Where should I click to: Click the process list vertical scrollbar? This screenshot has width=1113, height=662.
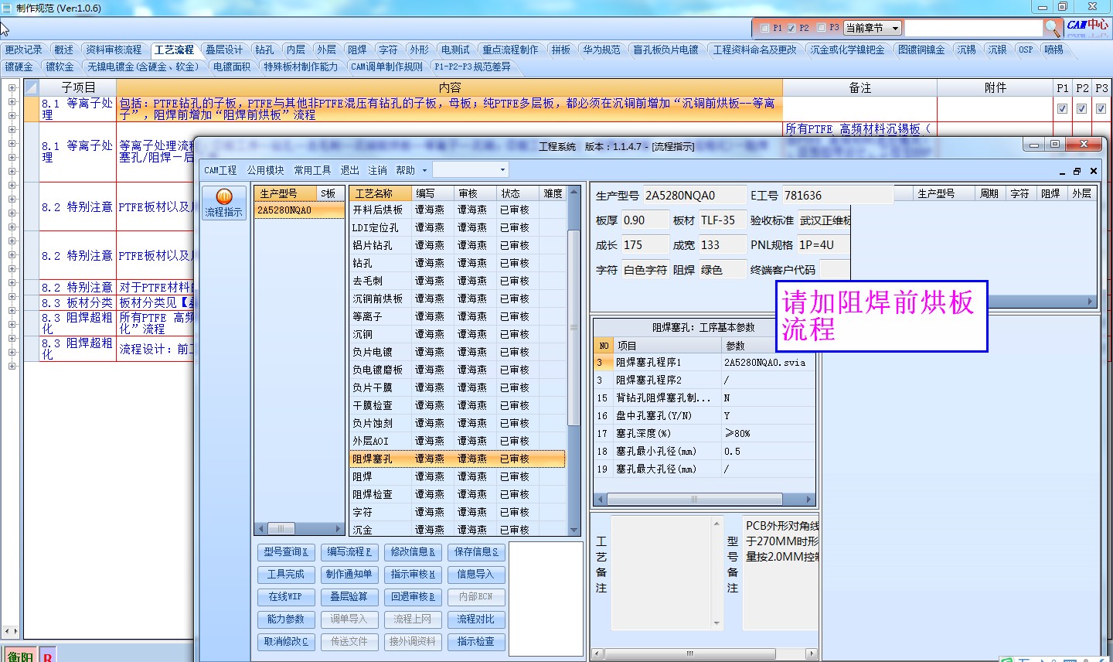(574, 360)
